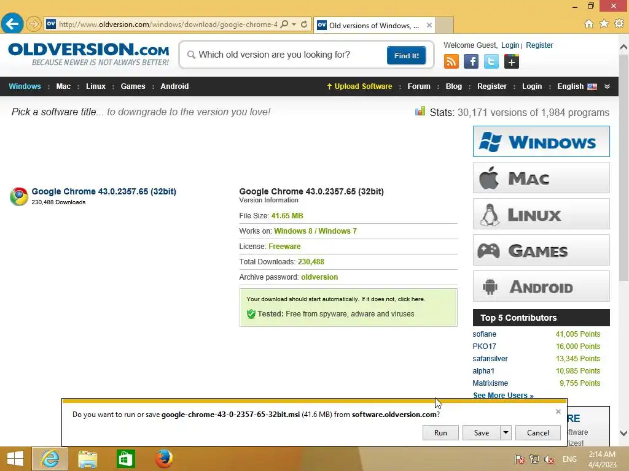Click the browser forward arrow button
629x471 pixels.
[x=34, y=24]
